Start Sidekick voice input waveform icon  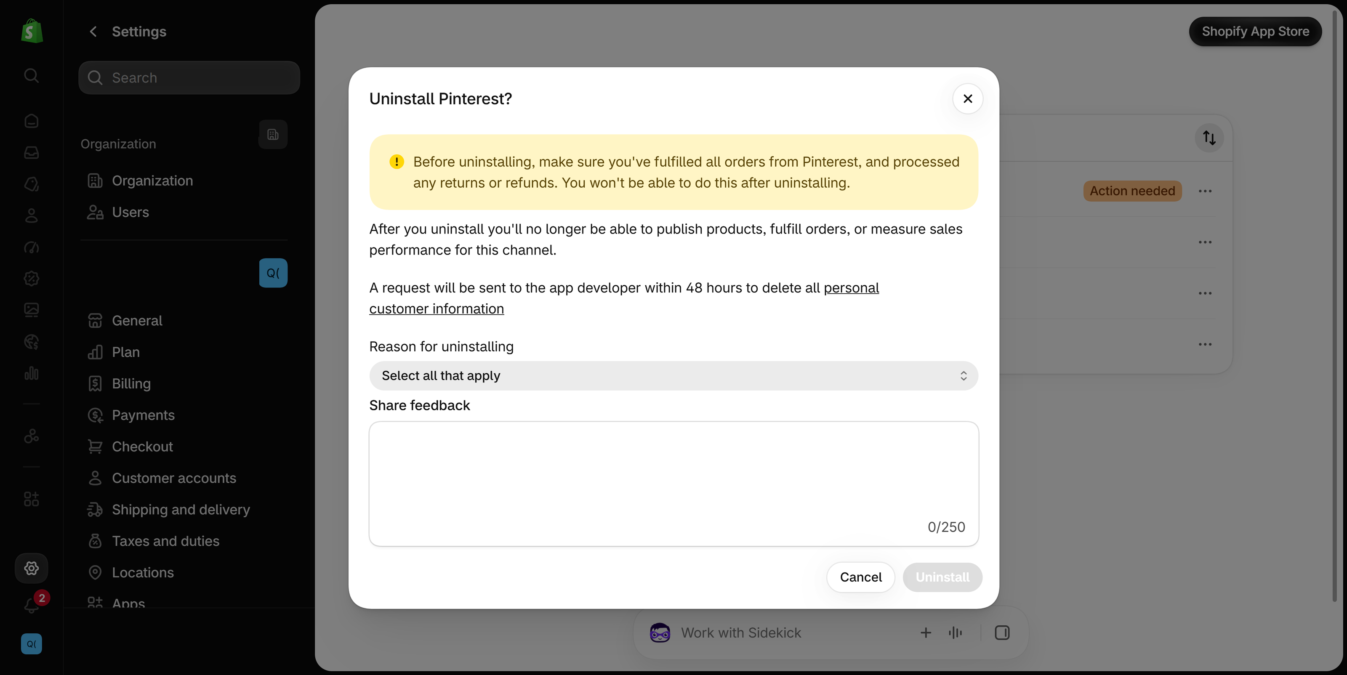pos(955,632)
